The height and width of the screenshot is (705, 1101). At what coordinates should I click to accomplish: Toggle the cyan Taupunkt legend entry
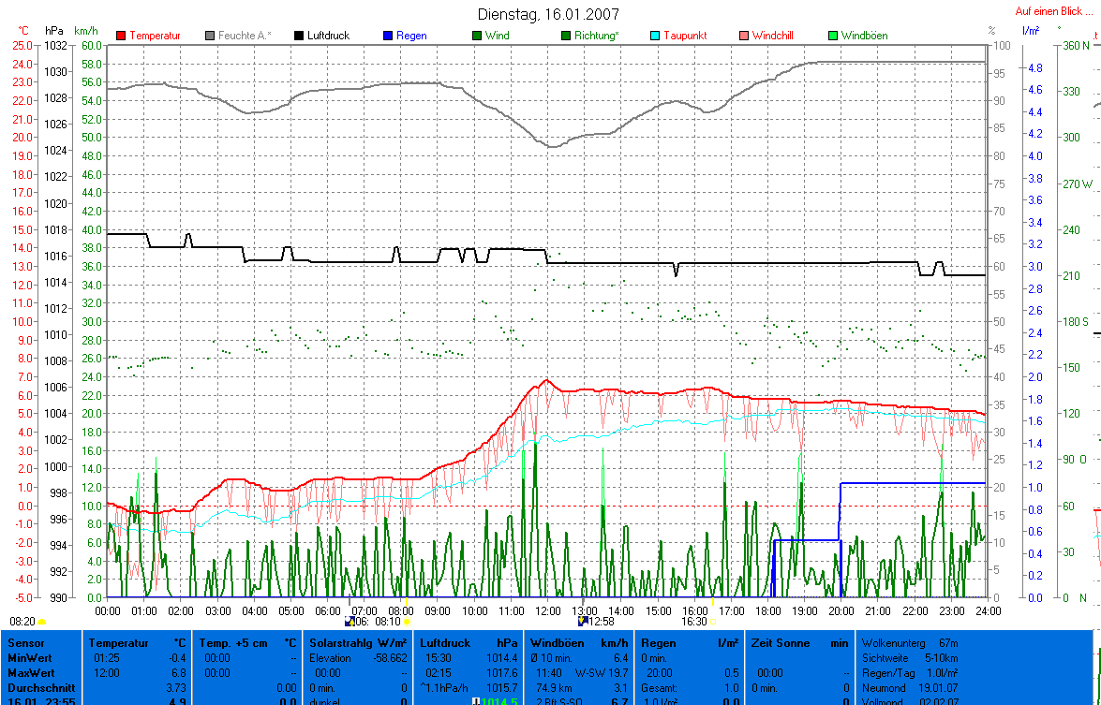coord(656,36)
